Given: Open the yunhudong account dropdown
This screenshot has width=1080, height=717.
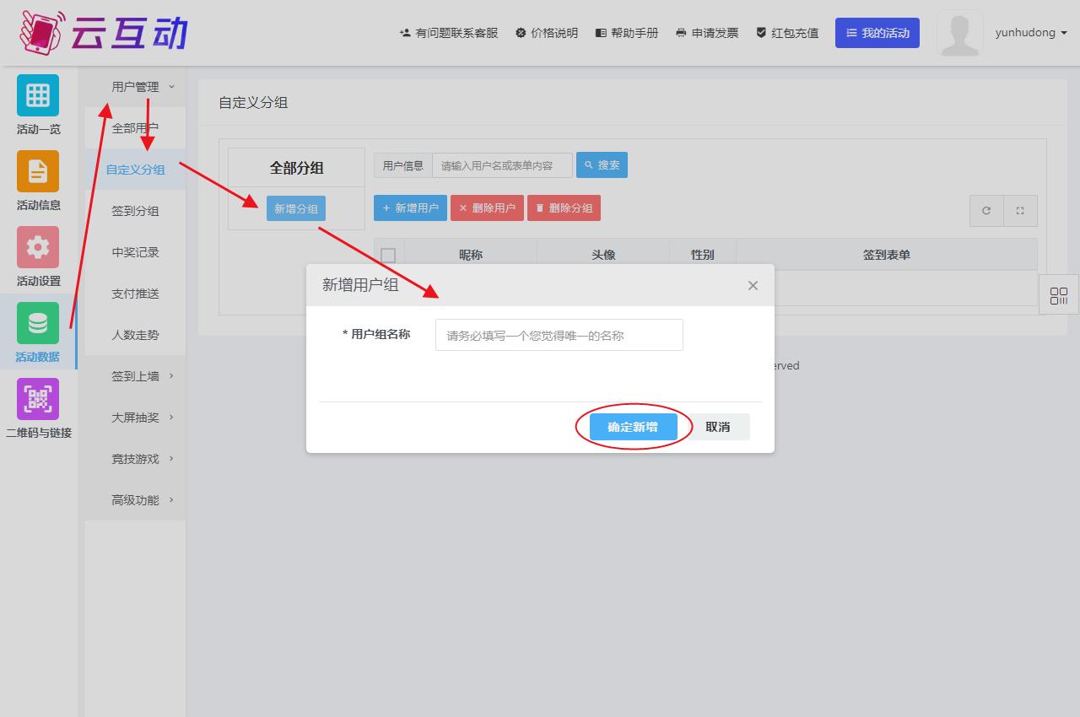Looking at the screenshot, I should tap(1031, 33).
